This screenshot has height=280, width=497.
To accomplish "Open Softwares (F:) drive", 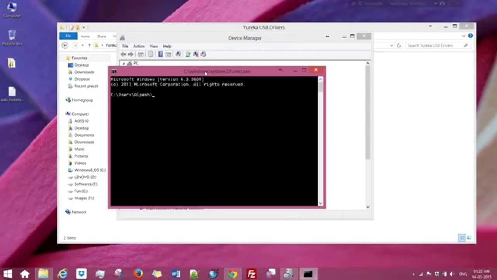I will tap(86, 184).
